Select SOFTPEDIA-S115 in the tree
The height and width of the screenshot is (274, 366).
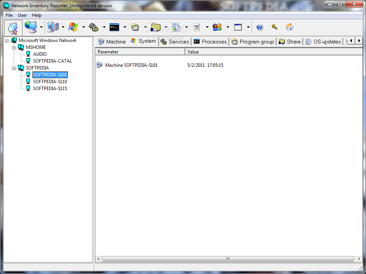pyautogui.click(x=50, y=88)
